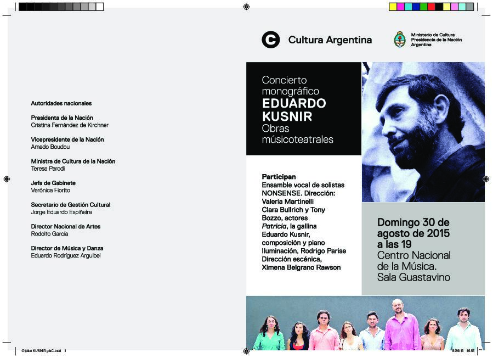
Task: Click the ensemble group photo at bottom
Action: [x=365, y=323]
